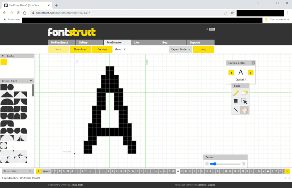Click the Preview button
This screenshot has height=188, width=292.
point(102,49)
